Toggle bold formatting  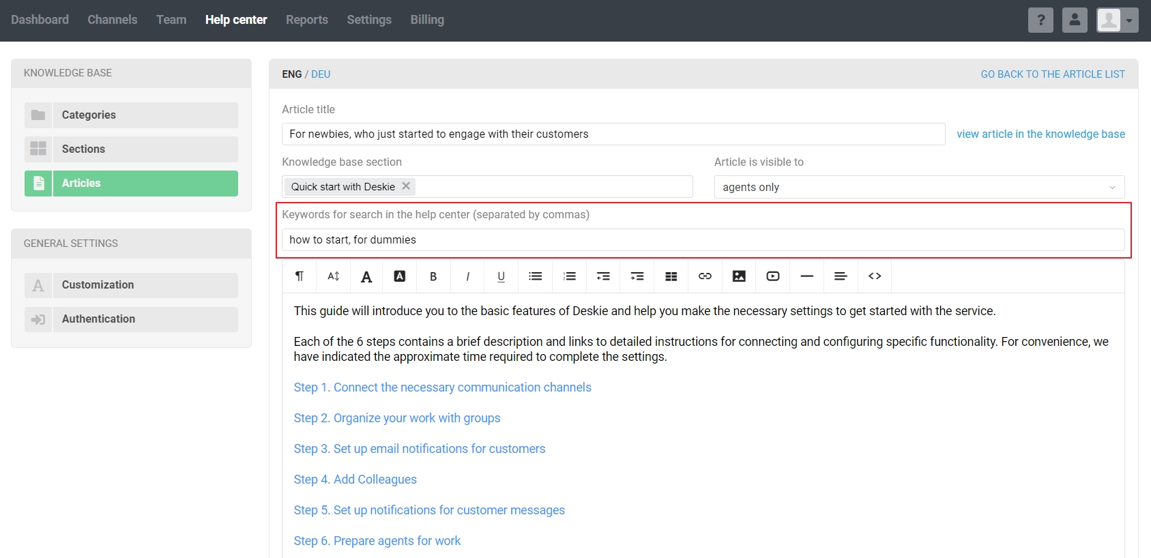[433, 276]
